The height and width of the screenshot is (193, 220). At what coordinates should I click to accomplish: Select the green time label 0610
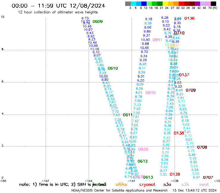point(113,68)
